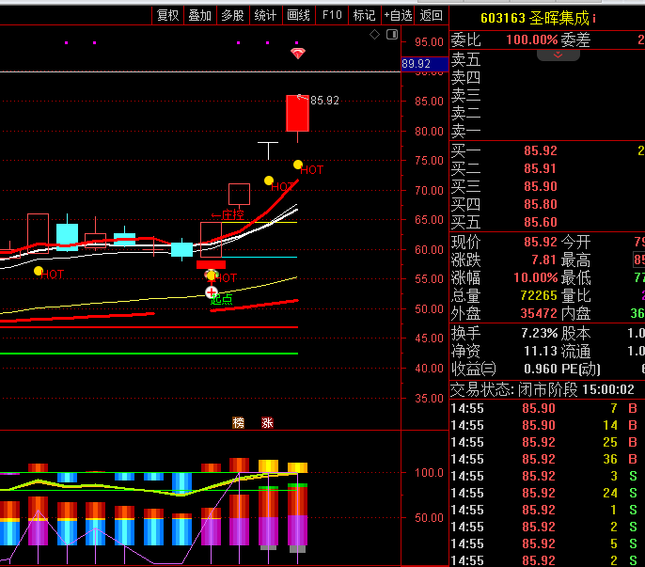Open the 复权 adjustment menu
Image resolution: width=645 pixels, height=567 pixels.
[x=168, y=15]
